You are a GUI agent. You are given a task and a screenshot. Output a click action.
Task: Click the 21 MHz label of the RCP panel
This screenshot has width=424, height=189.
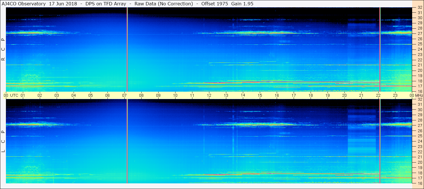[x=420, y=65]
